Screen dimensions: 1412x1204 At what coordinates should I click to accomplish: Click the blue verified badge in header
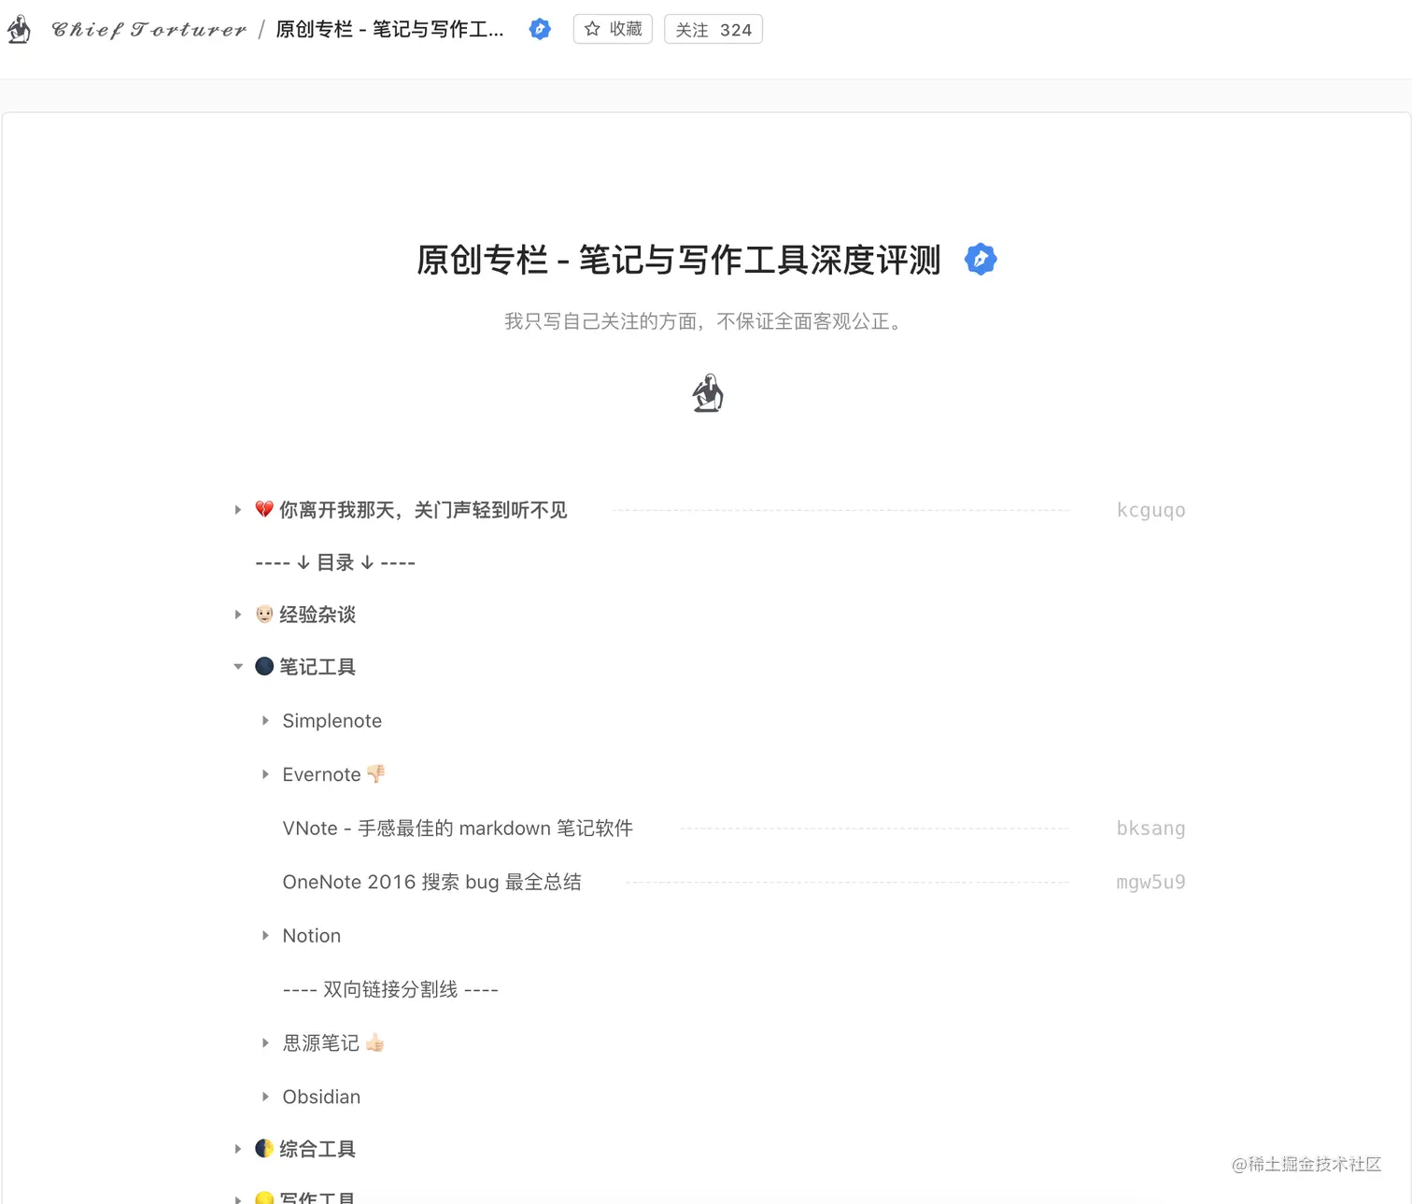click(540, 29)
